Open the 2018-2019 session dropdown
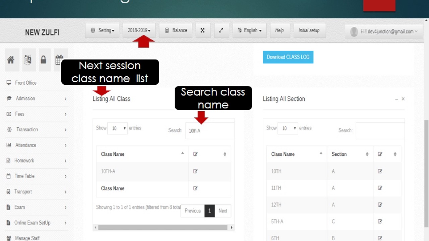 pos(139,30)
